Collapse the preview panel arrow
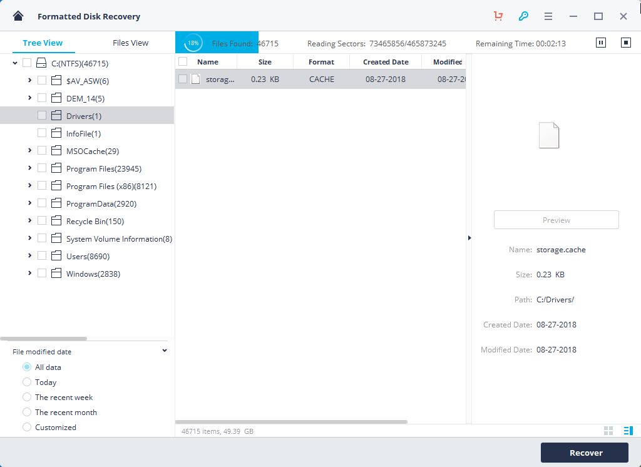This screenshot has width=641, height=467. pyautogui.click(x=469, y=238)
